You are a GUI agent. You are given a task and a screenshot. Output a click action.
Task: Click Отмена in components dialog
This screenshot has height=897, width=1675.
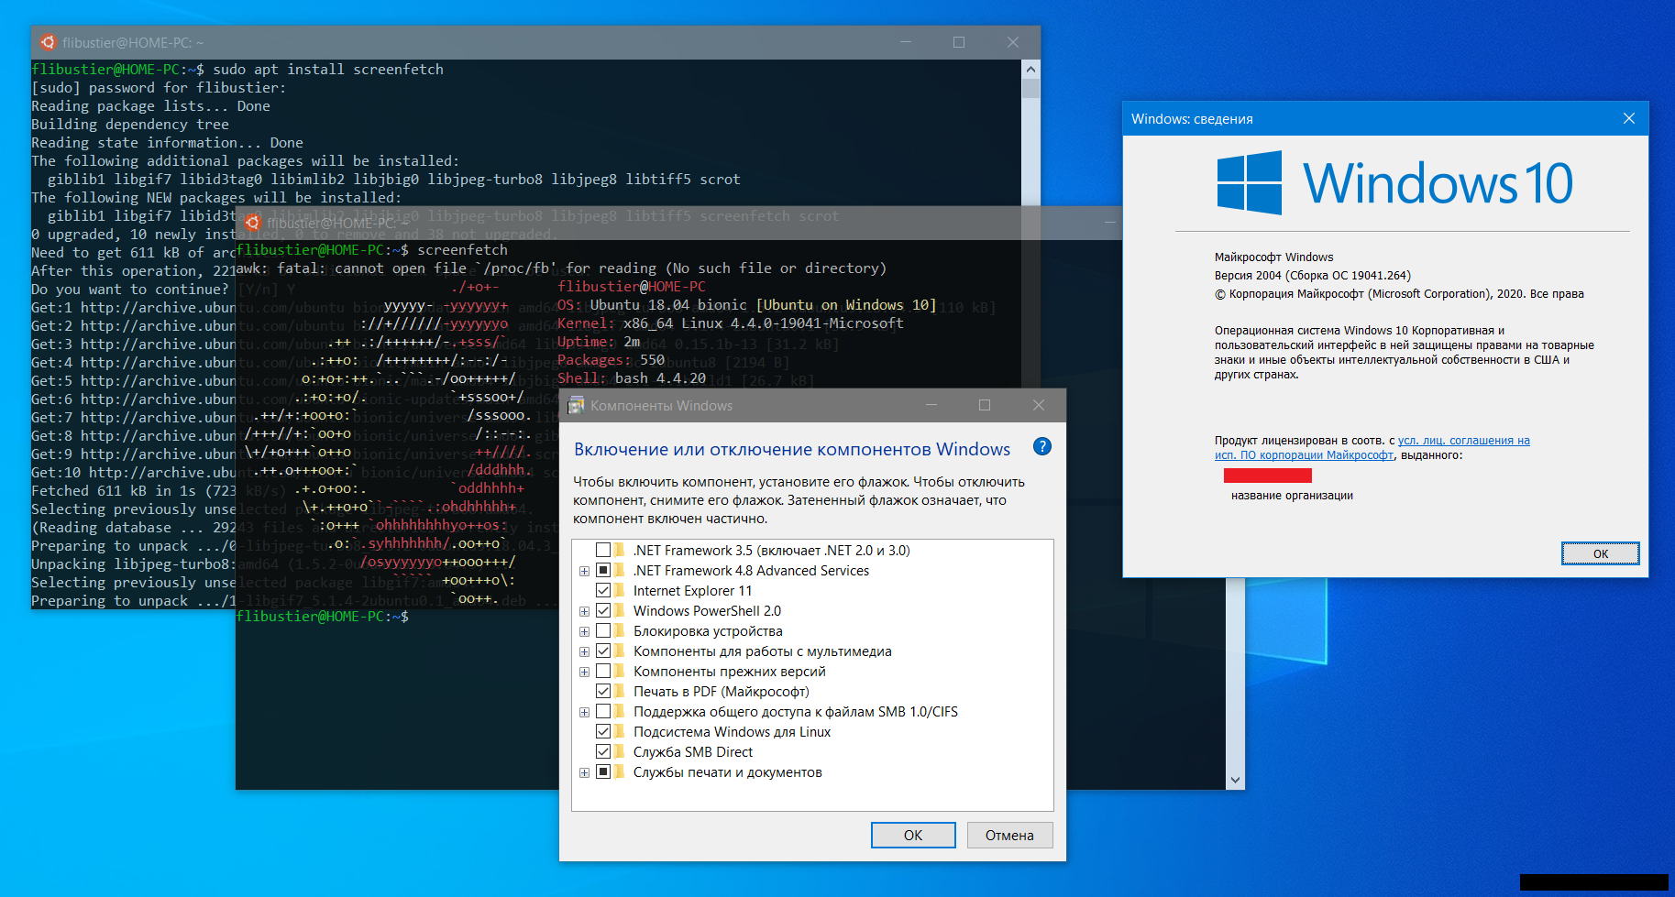point(1009,835)
